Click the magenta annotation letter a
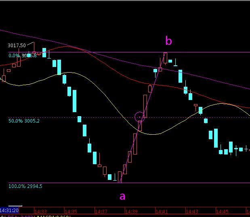250x217 pixels. pos(122,196)
